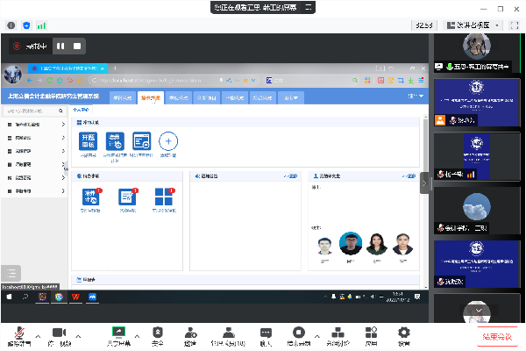Toggle fullscreen mode icon at top right

coord(515,25)
